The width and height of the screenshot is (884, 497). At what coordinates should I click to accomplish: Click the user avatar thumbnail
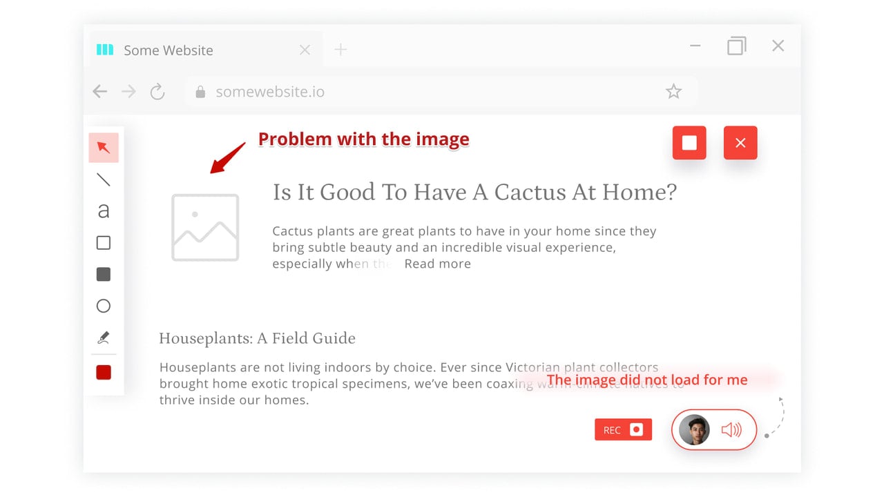(694, 430)
